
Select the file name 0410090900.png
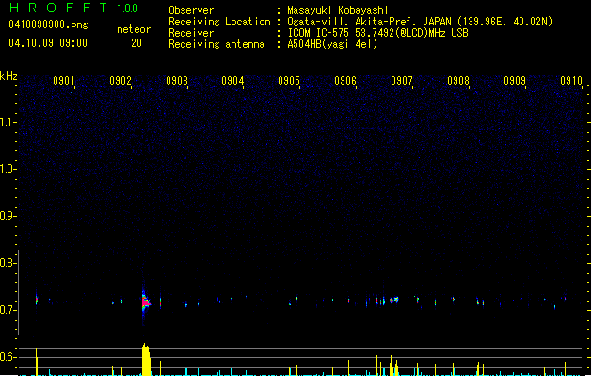coord(48,24)
